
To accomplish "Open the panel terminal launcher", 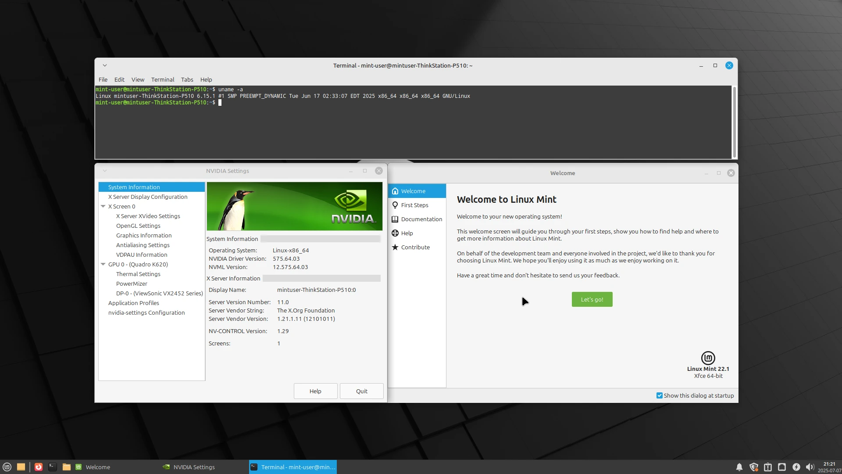I will click(x=53, y=467).
